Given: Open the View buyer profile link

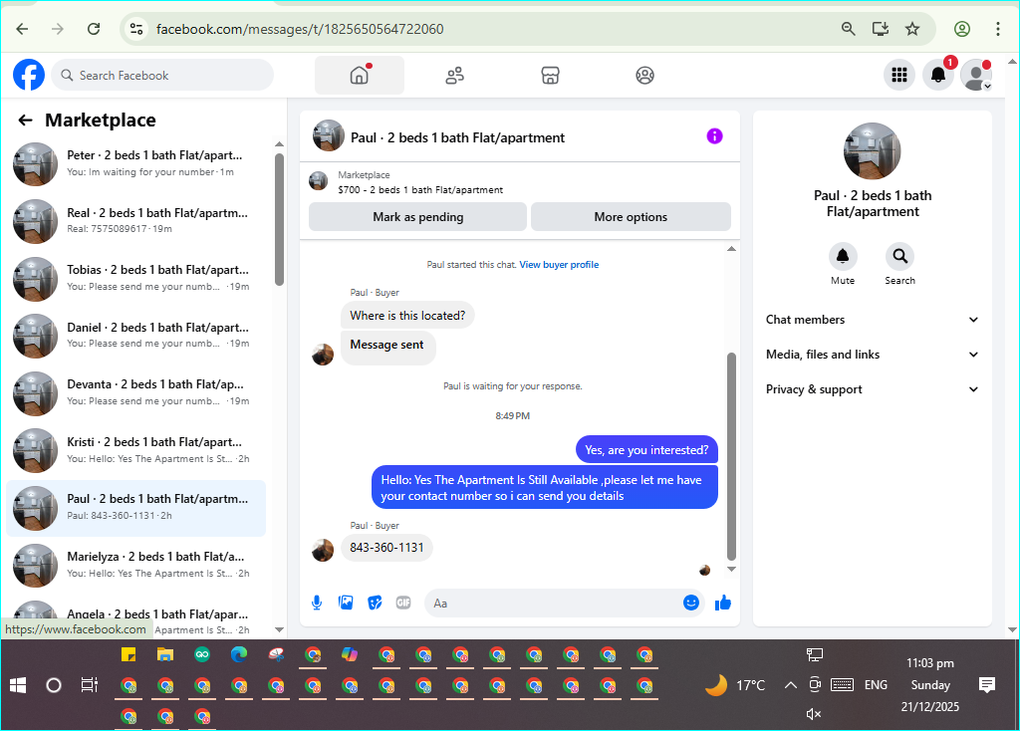Looking at the screenshot, I should pyautogui.click(x=559, y=265).
